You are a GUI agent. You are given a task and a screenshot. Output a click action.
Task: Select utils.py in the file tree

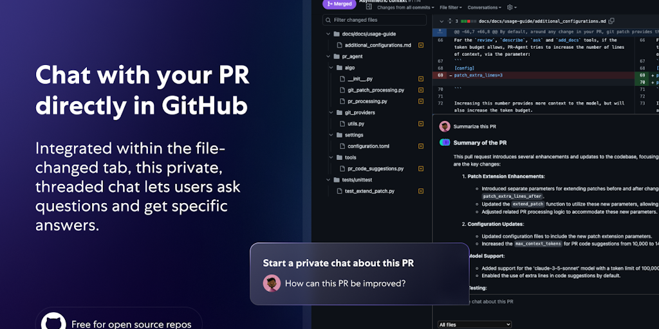click(355, 124)
